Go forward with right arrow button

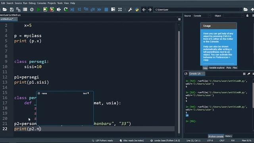[150, 10]
